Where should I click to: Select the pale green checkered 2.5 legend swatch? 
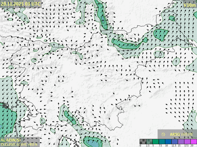tap(149, 141)
